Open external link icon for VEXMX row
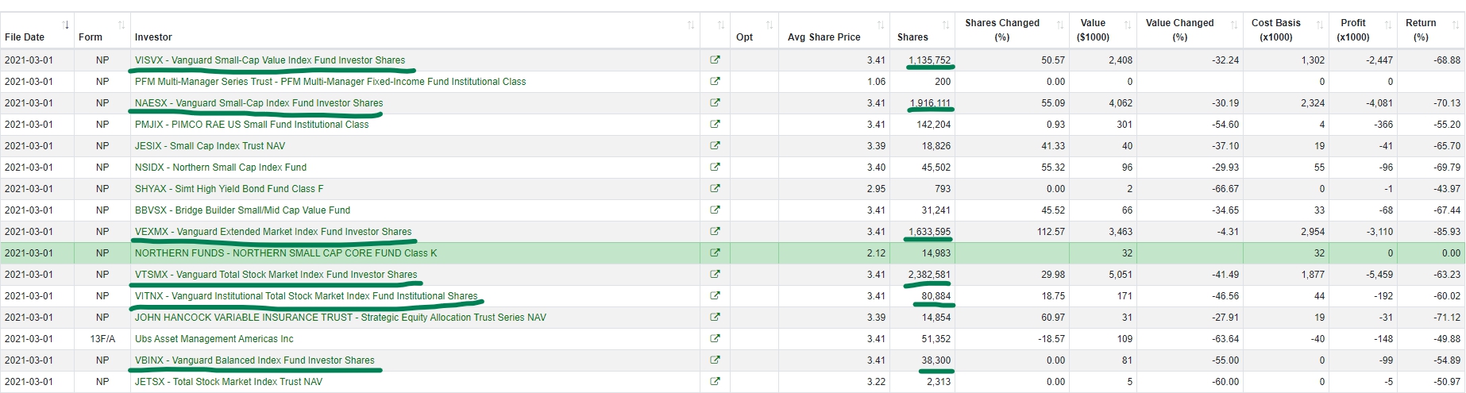The height and width of the screenshot is (393, 1466). click(715, 232)
